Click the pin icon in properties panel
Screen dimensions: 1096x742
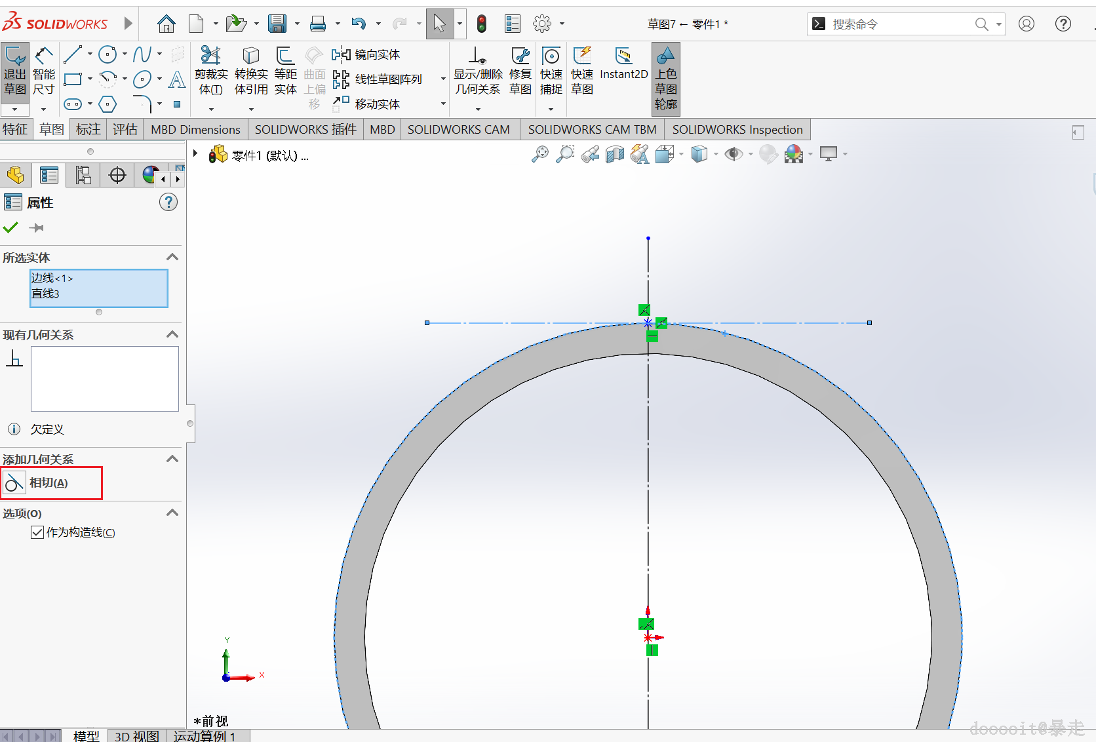click(x=37, y=228)
